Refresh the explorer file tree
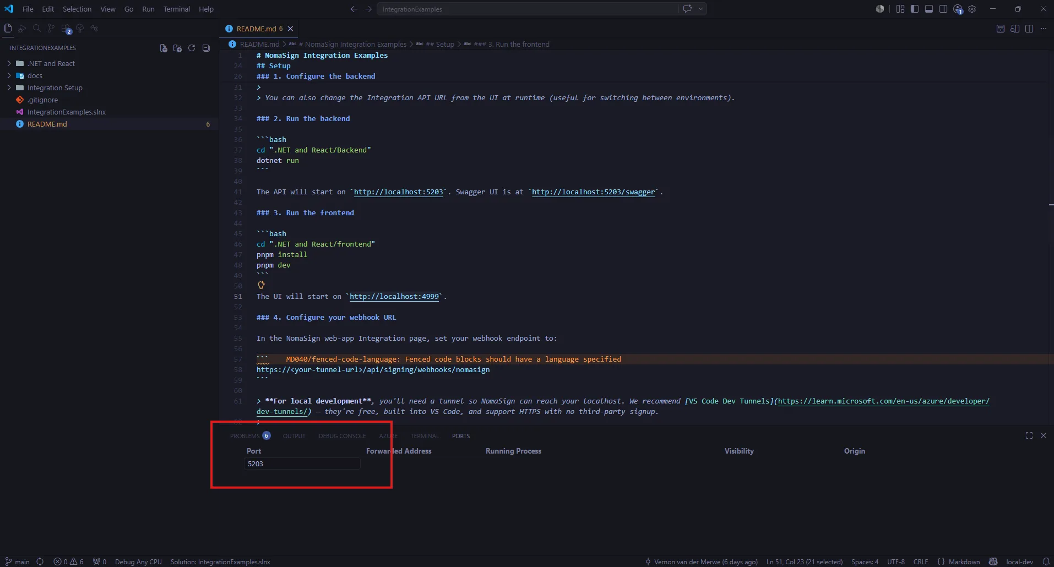 point(192,48)
